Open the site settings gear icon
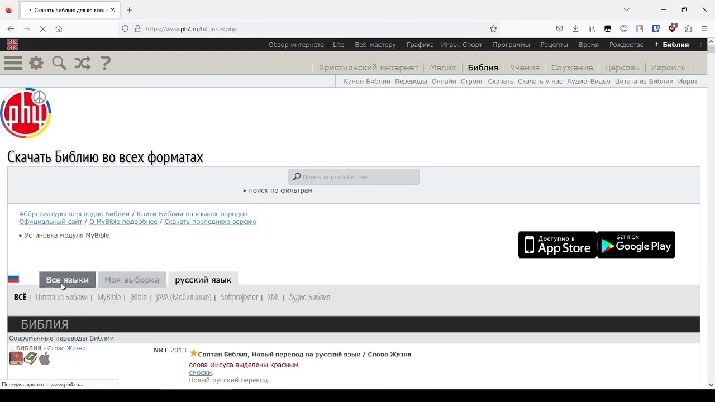The height and width of the screenshot is (402, 715). pos(36,63)
